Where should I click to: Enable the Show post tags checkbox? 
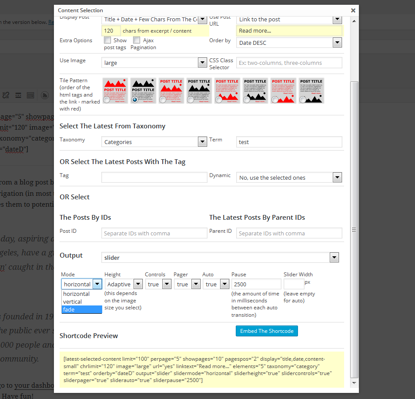coord(107,40)
